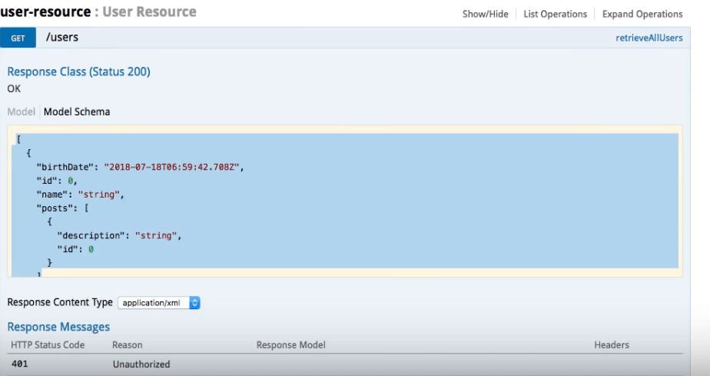Click the dropdown arrow beside application/xml
Viewport: 710px width, 376px height.
(194, 303)
